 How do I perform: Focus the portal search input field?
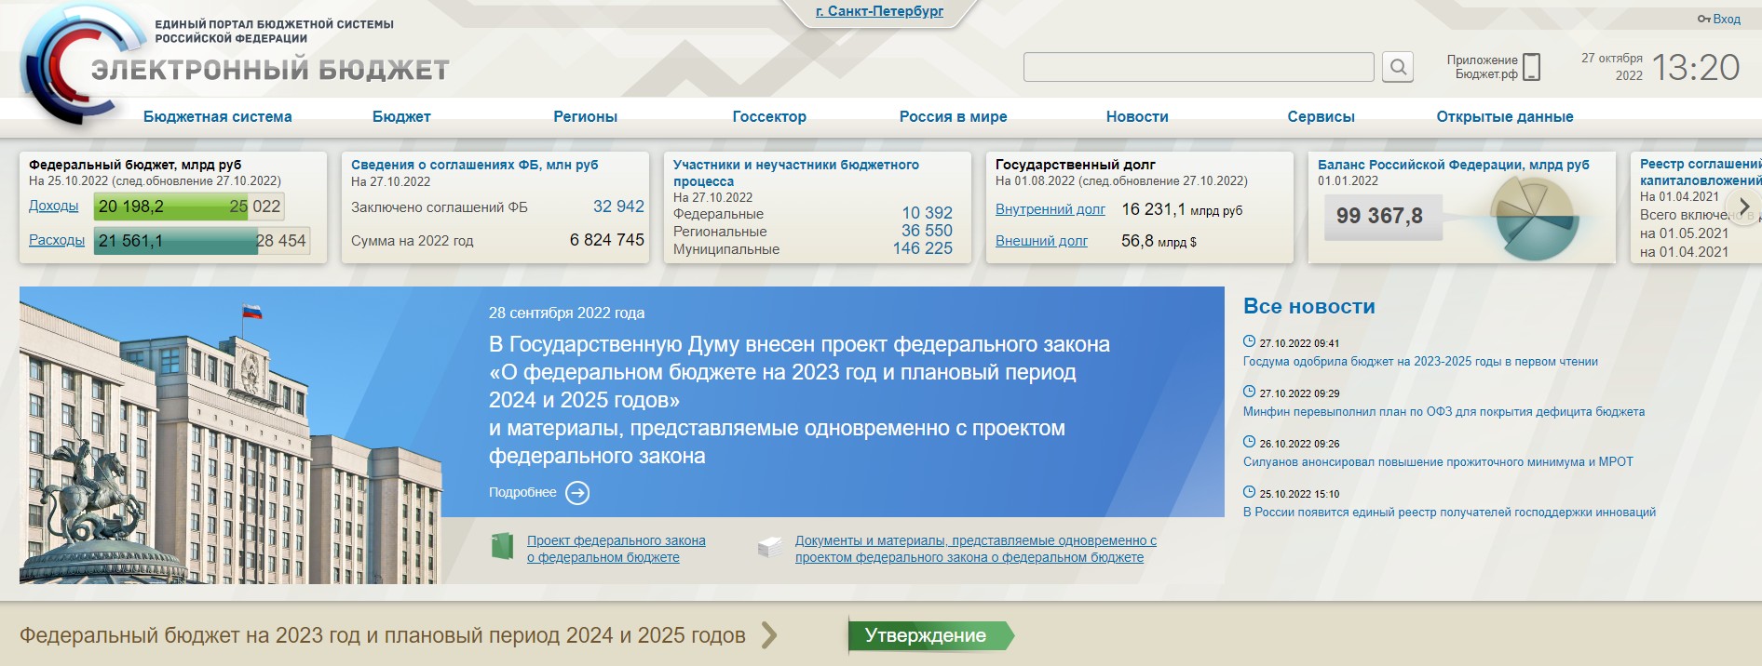click(x=1199, y=67)
